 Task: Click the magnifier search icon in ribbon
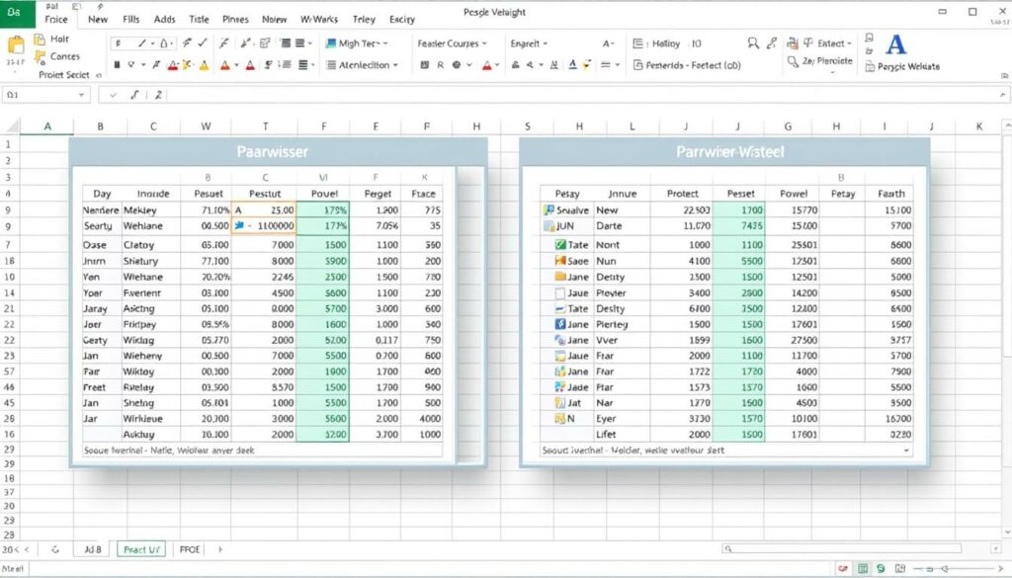pyautogui.click(x=754, y=43)
